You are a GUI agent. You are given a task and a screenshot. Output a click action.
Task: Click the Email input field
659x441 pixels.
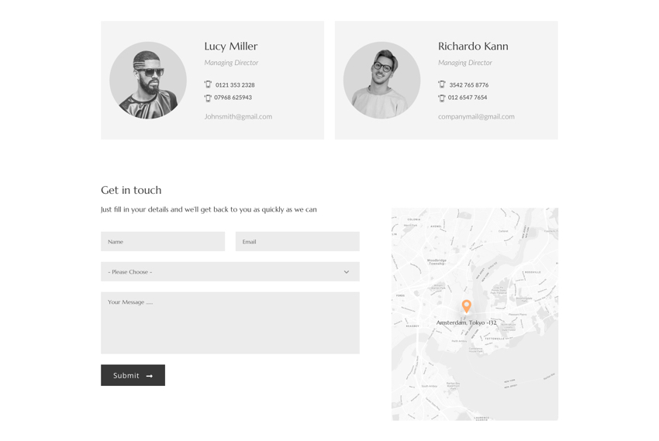[x=297, y=242]
